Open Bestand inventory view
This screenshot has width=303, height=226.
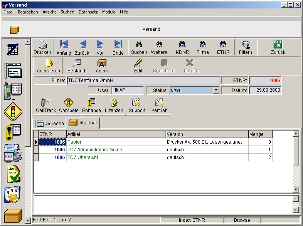(x=76, y=66)
